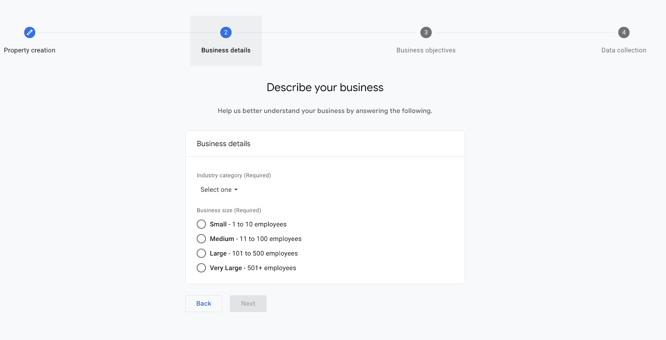This screenshot has width=666, height=340.
Task: Select the Small 1 to 10 employees radio
Action: (x=201, y=224)
